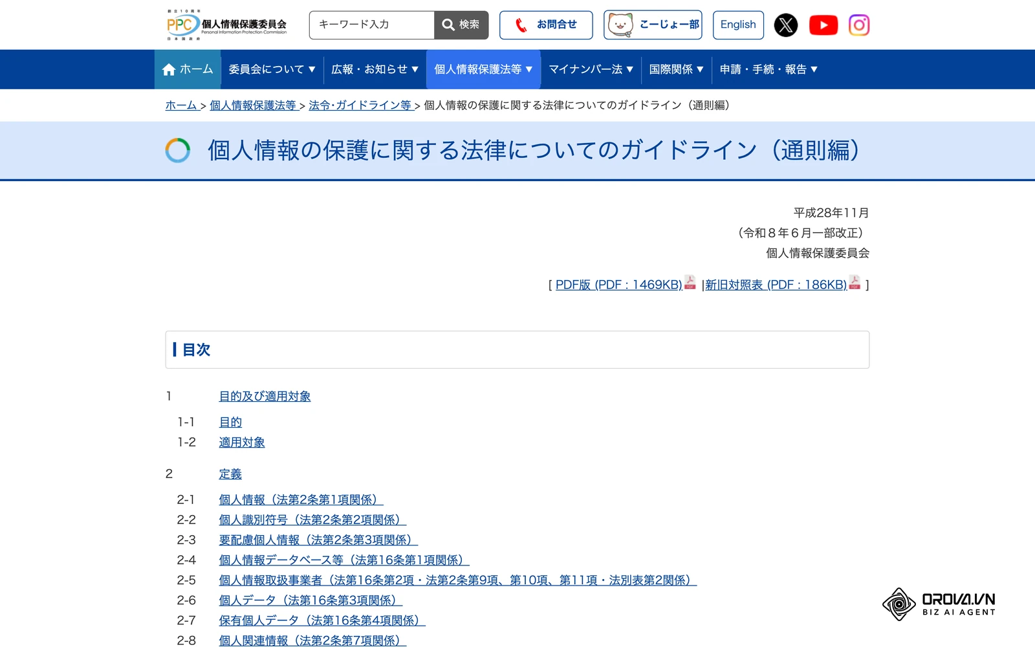Open 保有個人データ(法第16条第4項関係) link
Viewport: 1035px width, 647px height.
point(322,620)
